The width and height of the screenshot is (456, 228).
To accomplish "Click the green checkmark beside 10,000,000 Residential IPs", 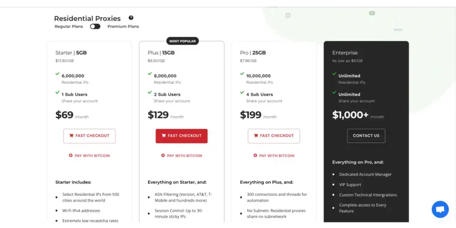I will (x=242, y=74).
